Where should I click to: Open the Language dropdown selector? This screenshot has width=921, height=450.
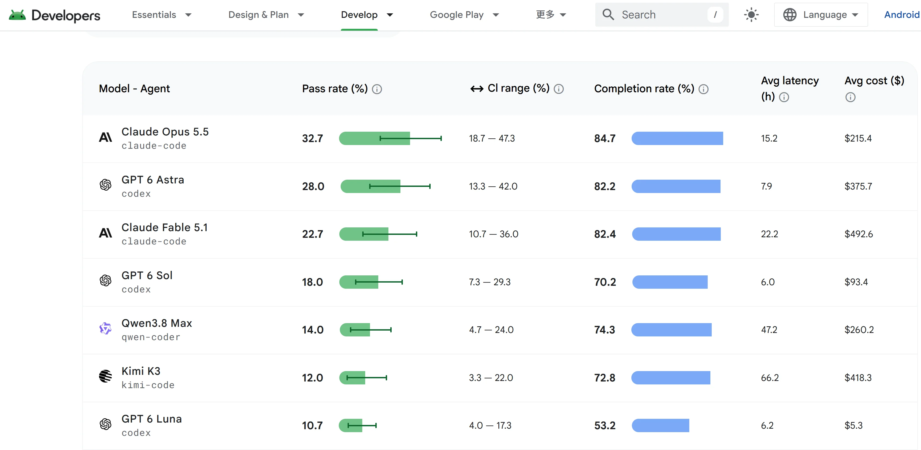coord(821,15)
